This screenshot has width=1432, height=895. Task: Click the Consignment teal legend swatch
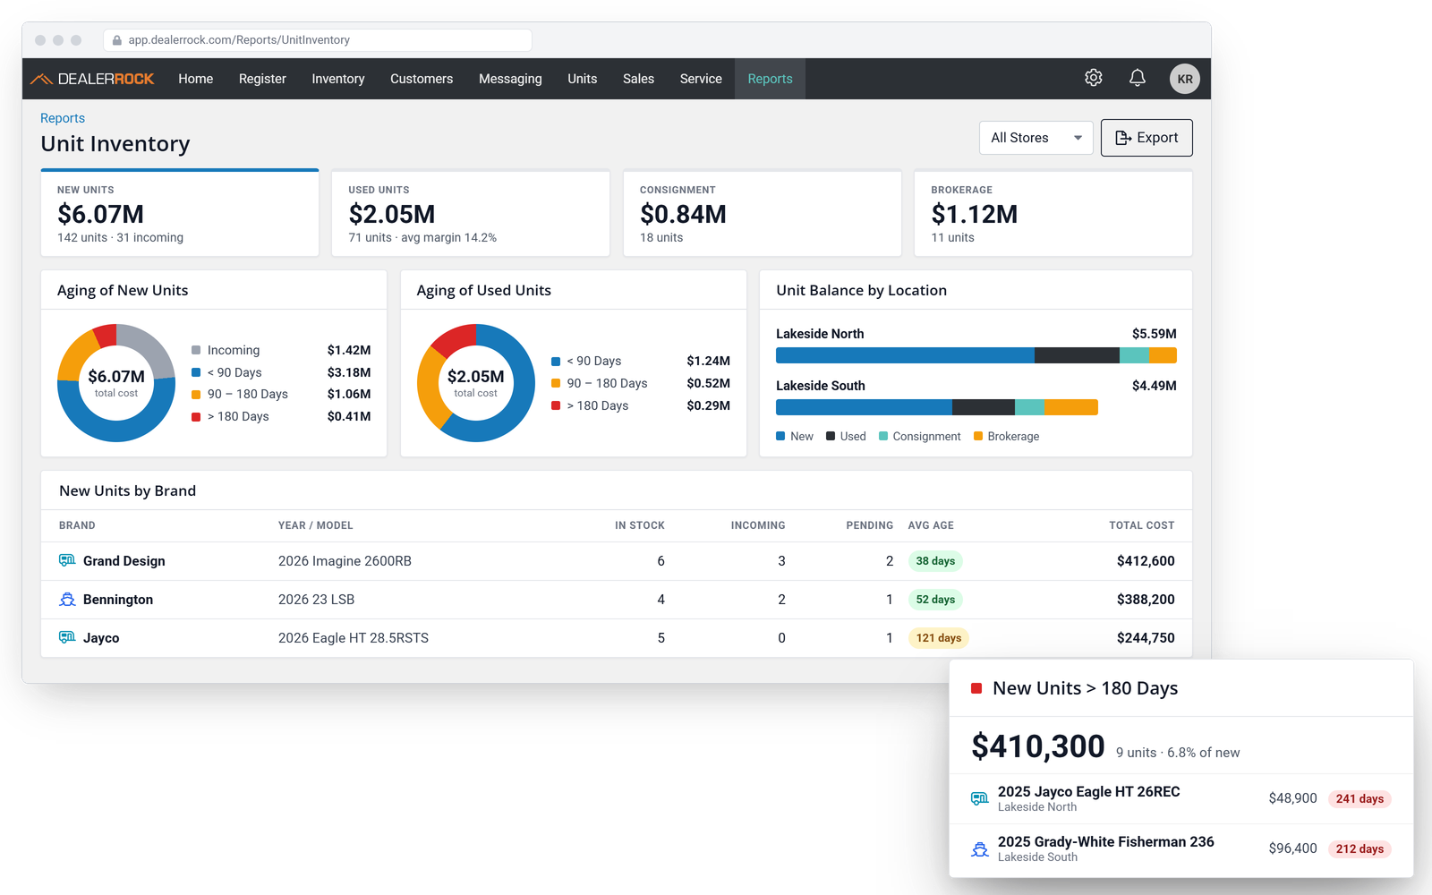point(883,436)
